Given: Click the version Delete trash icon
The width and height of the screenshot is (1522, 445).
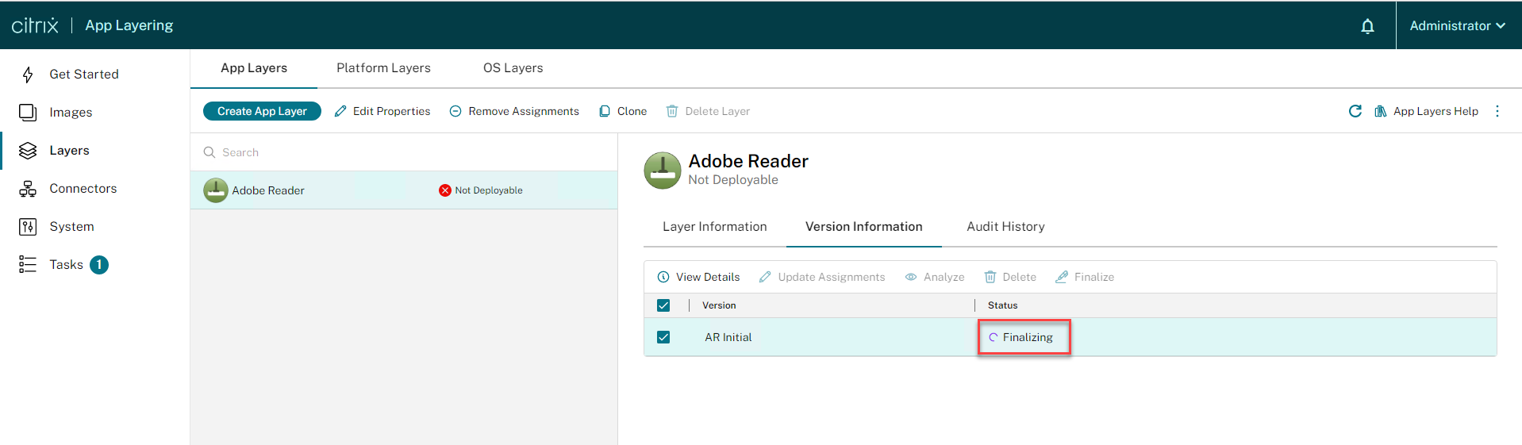Looking at the screenshot, I should click(990, 277).
